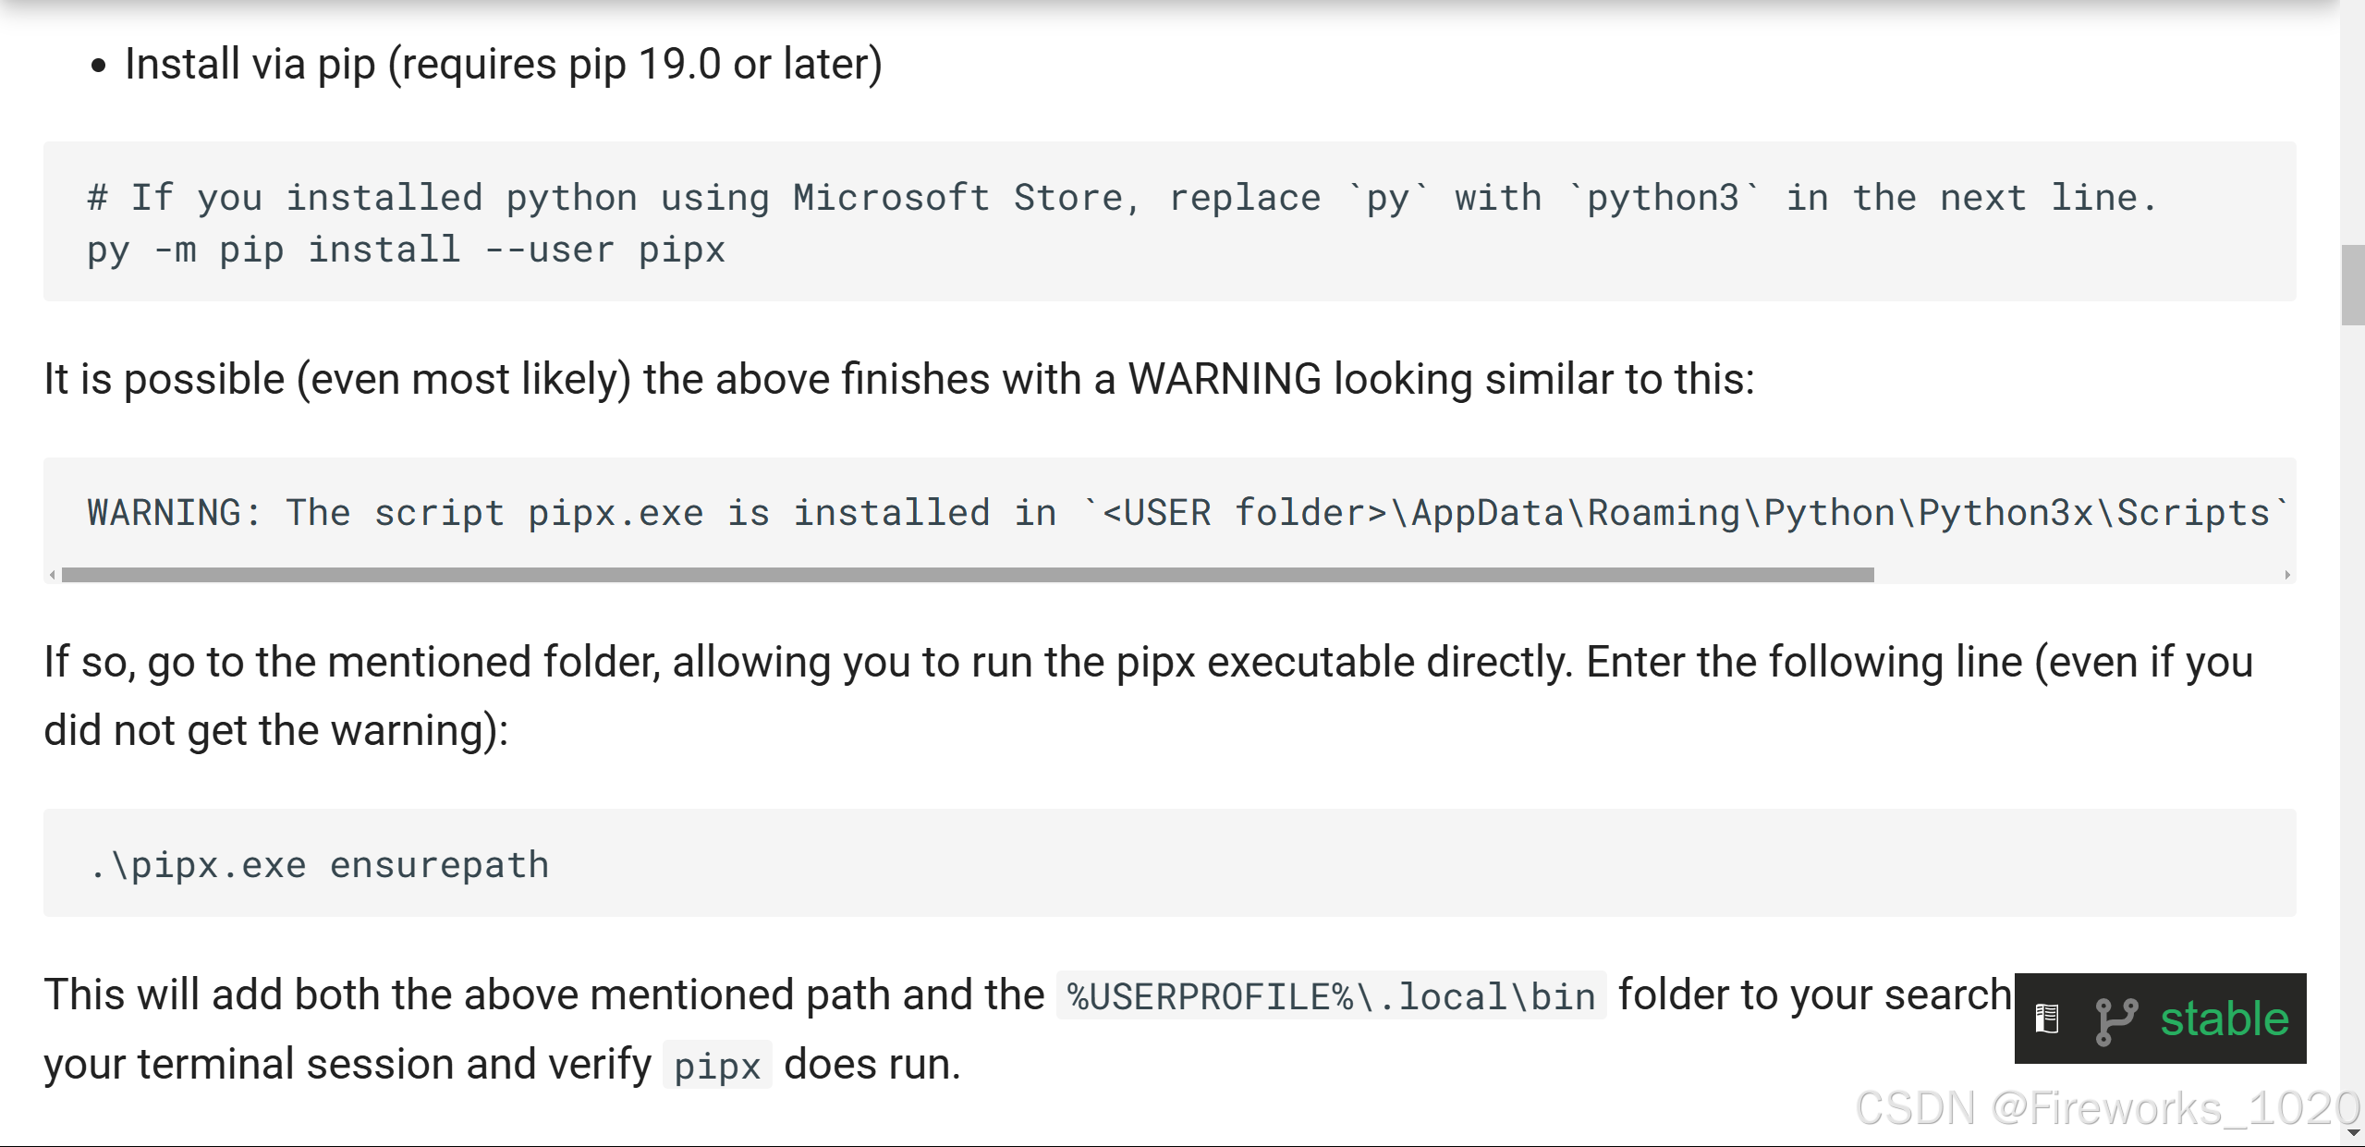Open the green stable version selector

point(2224,1019)
